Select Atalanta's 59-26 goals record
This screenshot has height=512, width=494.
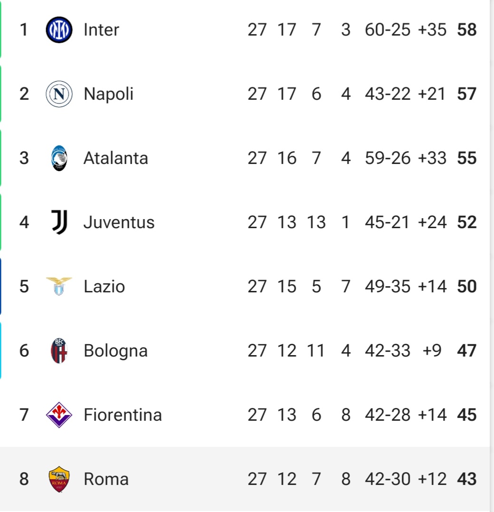[x=387, y=158]
